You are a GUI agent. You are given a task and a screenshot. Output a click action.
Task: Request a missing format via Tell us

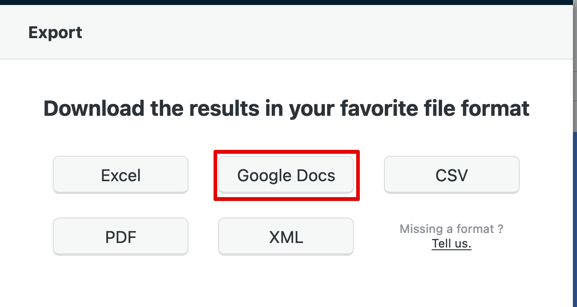pyautogui.click(x=452, y=243)
